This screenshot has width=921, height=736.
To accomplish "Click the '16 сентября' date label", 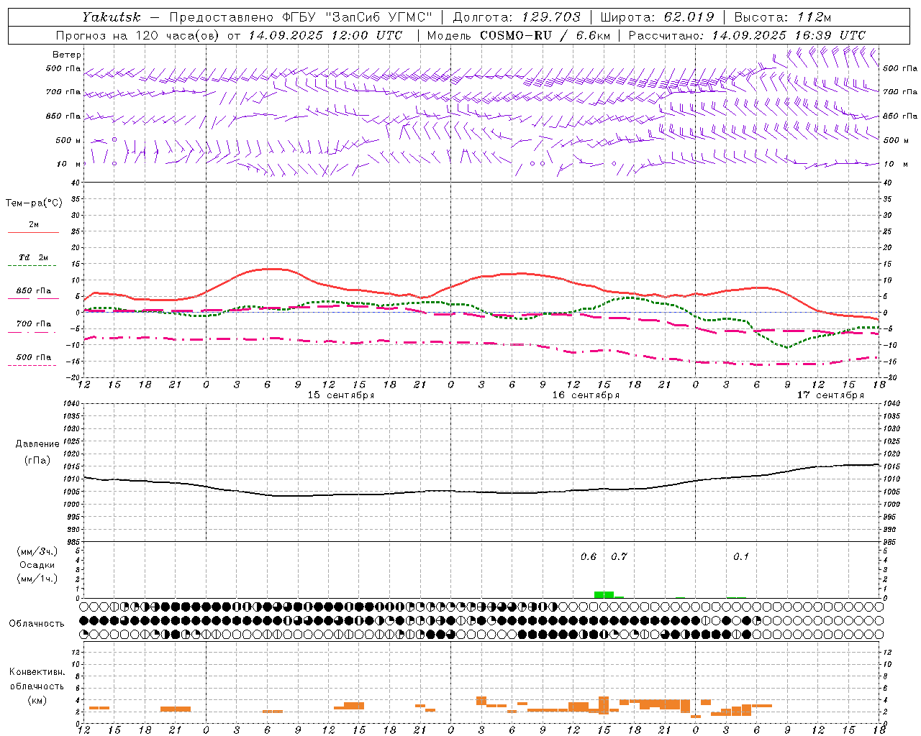I will [586, 395].
